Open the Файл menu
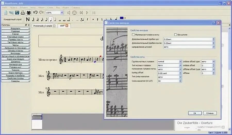The image size is (232, 135). click(x=5, y=7)
